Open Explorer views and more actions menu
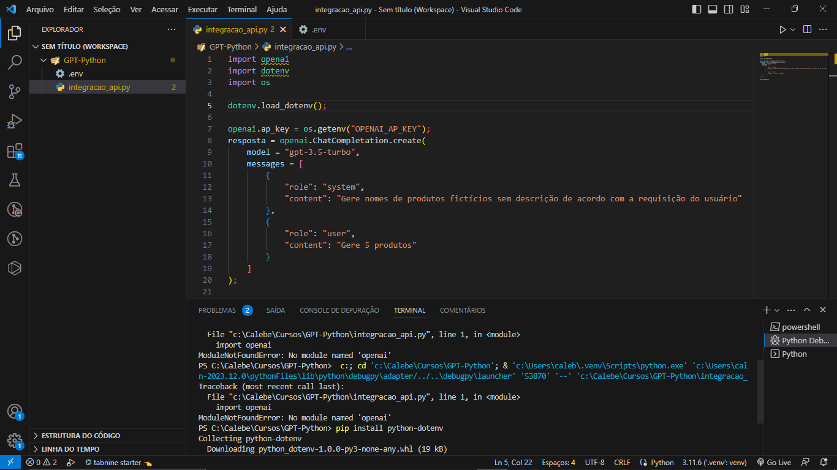 [172, 29]
